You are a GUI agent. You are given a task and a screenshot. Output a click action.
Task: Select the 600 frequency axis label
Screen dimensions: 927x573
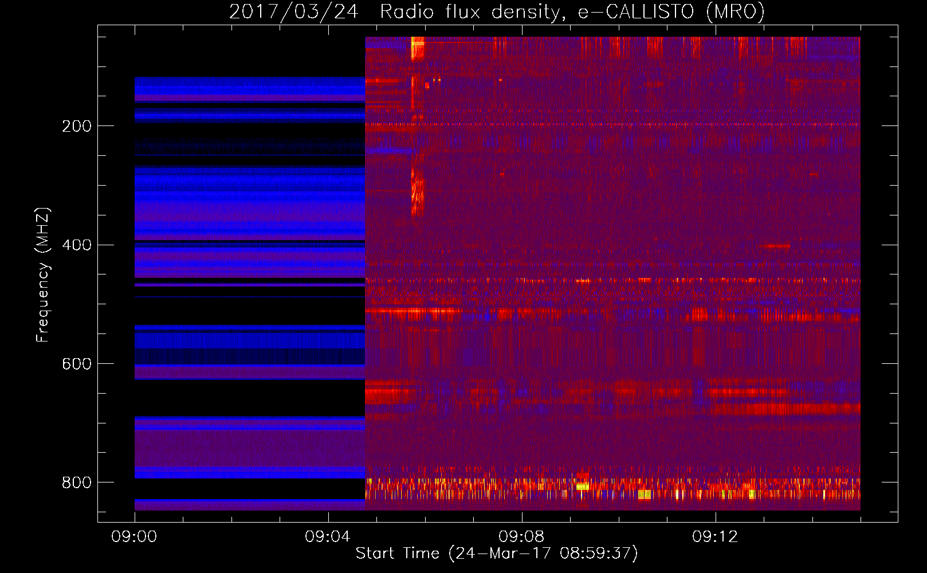coord(77,364)
